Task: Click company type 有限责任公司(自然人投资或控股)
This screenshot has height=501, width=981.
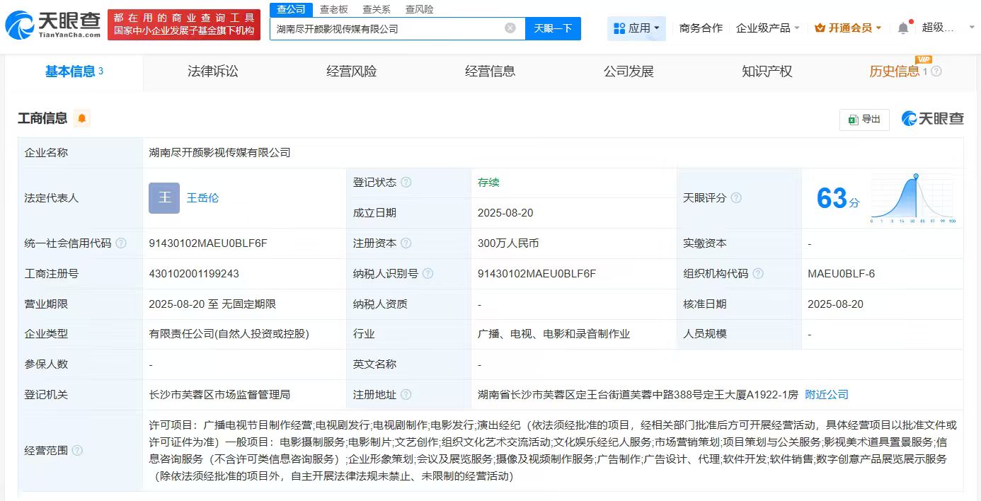Action: [229, 334]
